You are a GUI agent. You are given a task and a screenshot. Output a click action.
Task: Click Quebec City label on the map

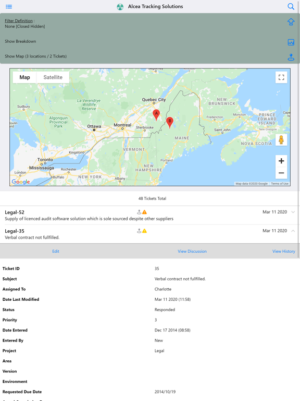point(154,100)
